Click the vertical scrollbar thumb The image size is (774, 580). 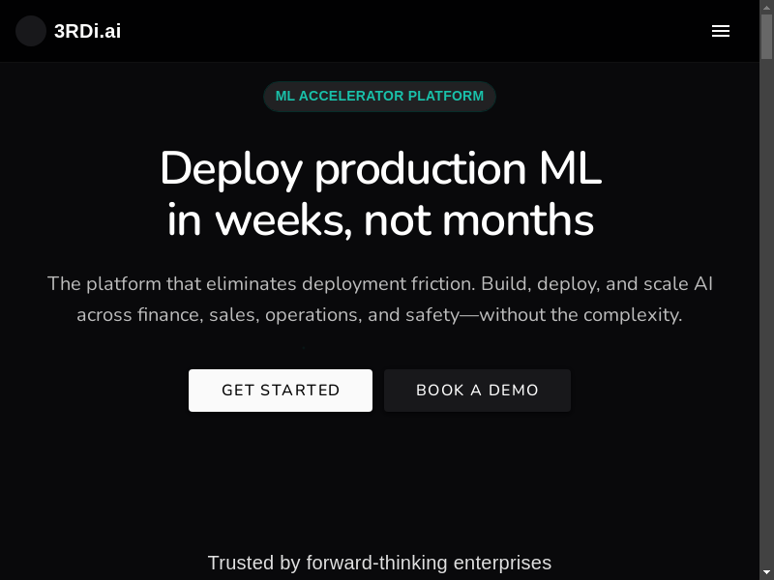tap(766, 34)
